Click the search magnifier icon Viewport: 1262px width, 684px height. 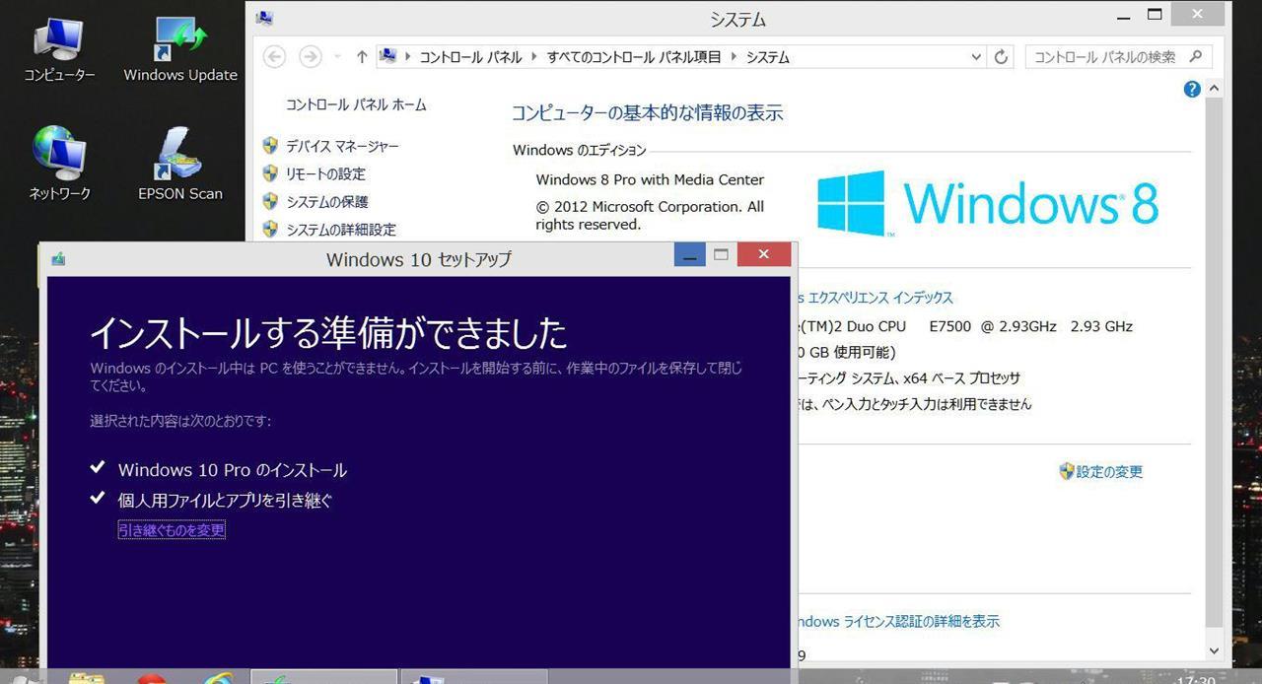pyautogui.click(x=1195, y=57)
